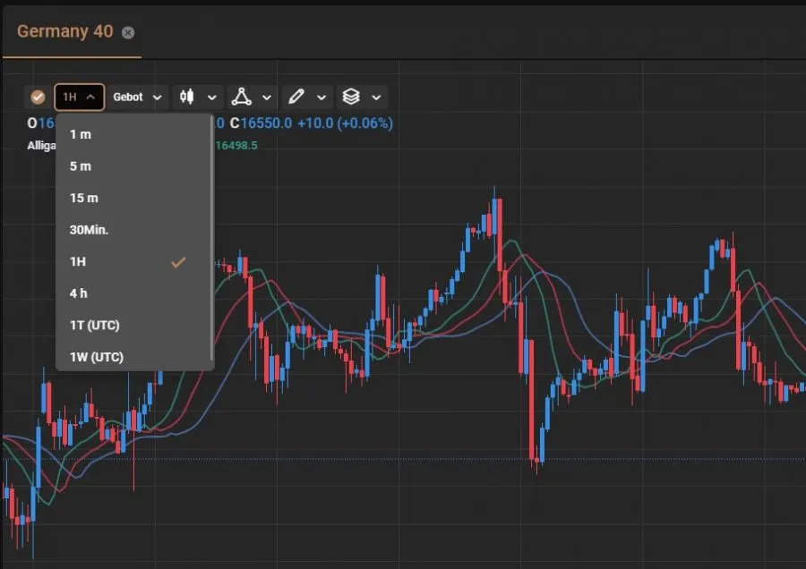Click the chevron next to the pencil tool

[320, 96]
